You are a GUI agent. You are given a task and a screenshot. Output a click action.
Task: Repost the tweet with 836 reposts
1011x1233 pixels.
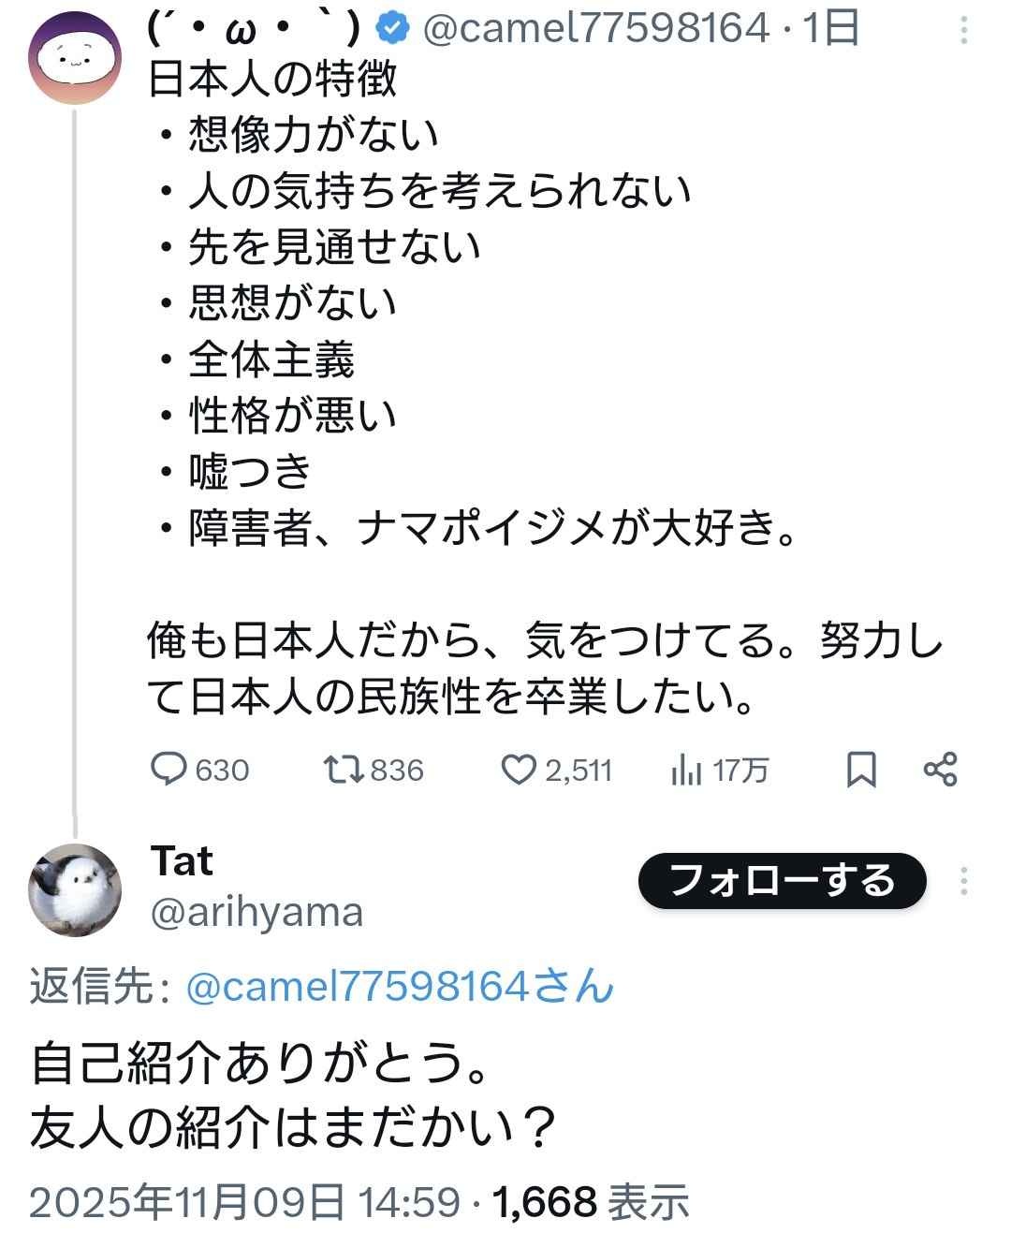coord(338,770)
